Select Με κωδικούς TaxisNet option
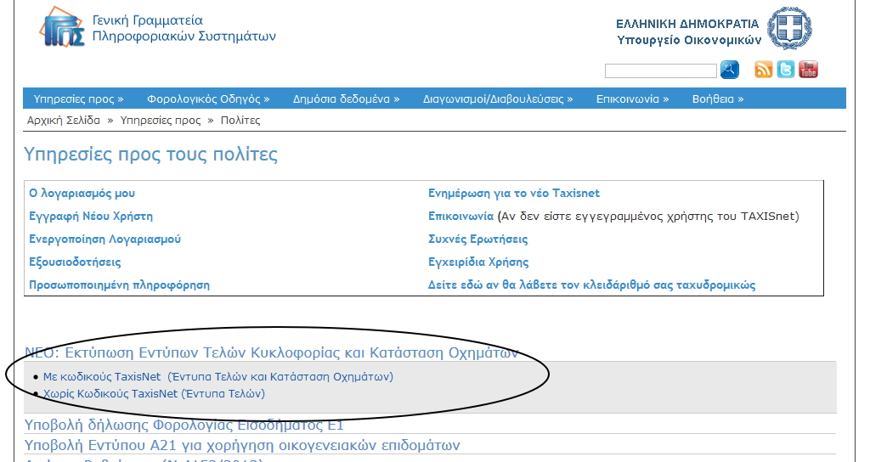The image size is (870, 462). pos(217,376)
